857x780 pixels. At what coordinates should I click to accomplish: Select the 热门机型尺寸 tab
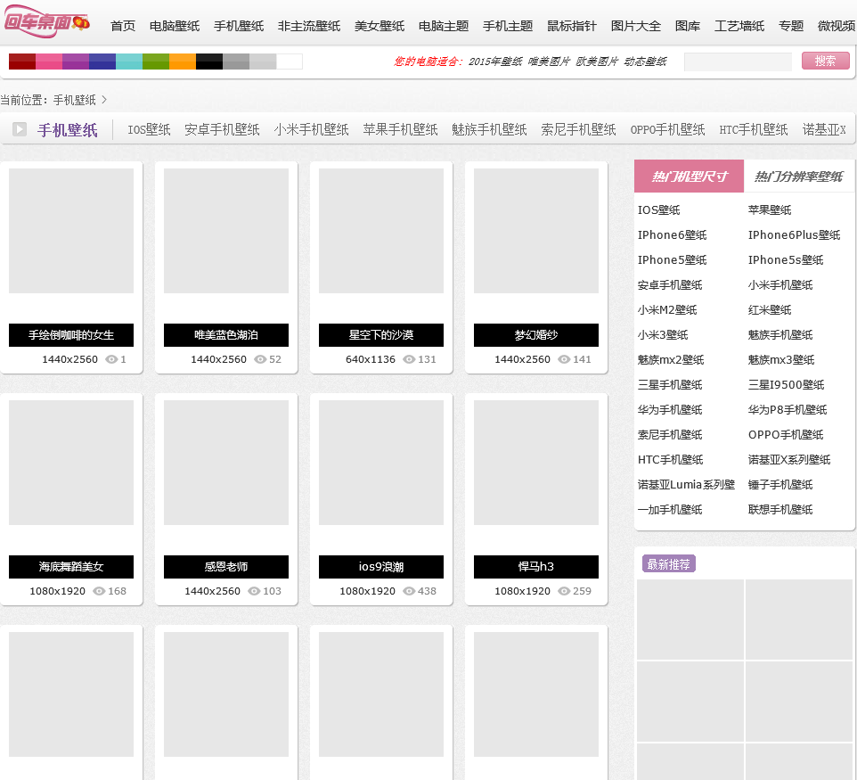point(689,177)
